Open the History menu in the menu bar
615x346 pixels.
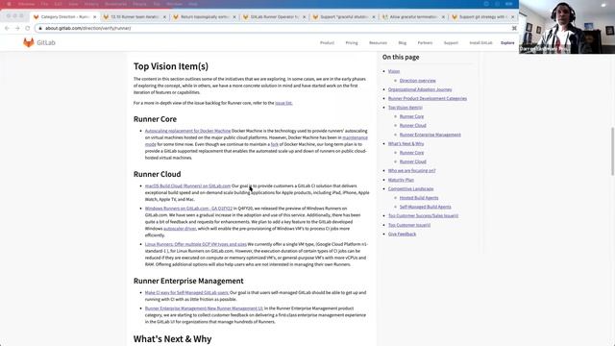pyautogui.click(x=91, y=4)
